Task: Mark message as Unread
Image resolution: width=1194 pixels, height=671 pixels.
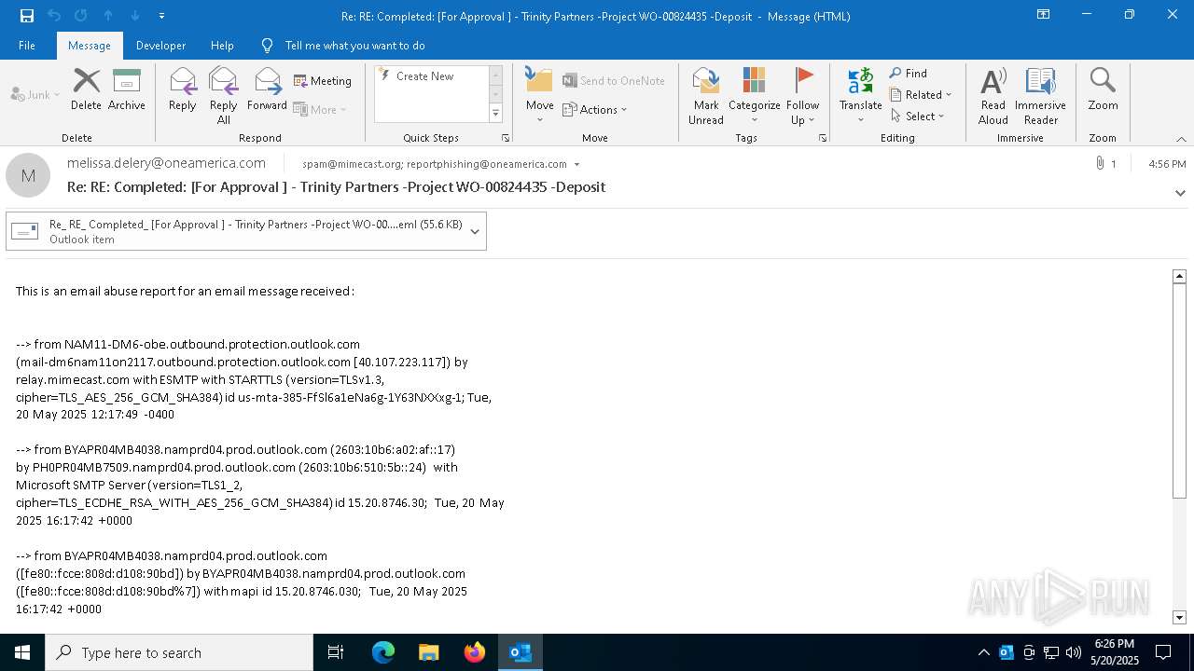Action: point(706,96)
